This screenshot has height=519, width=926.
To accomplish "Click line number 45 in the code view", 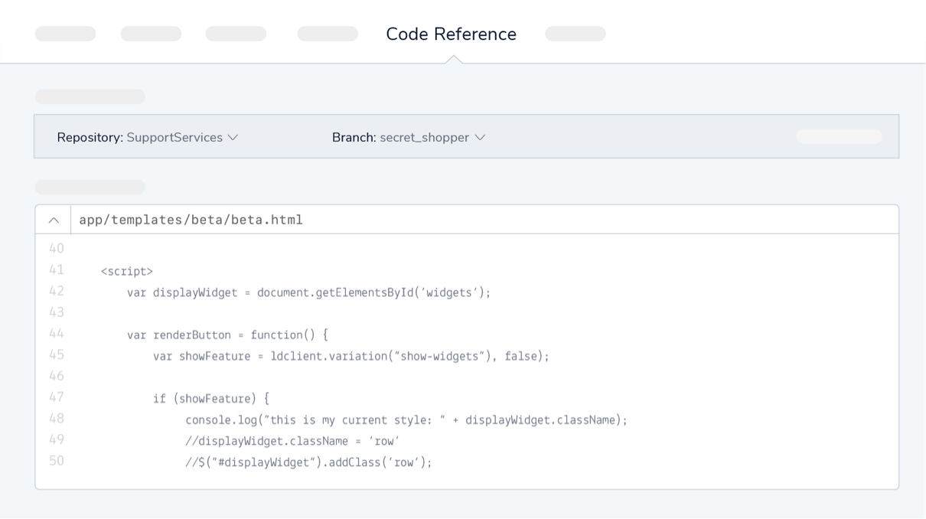I will 57,355.
